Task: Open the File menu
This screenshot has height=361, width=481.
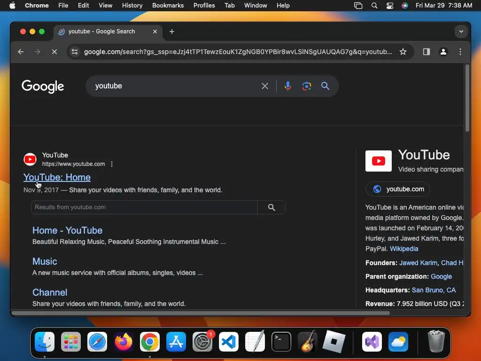Action: point(63,6)
